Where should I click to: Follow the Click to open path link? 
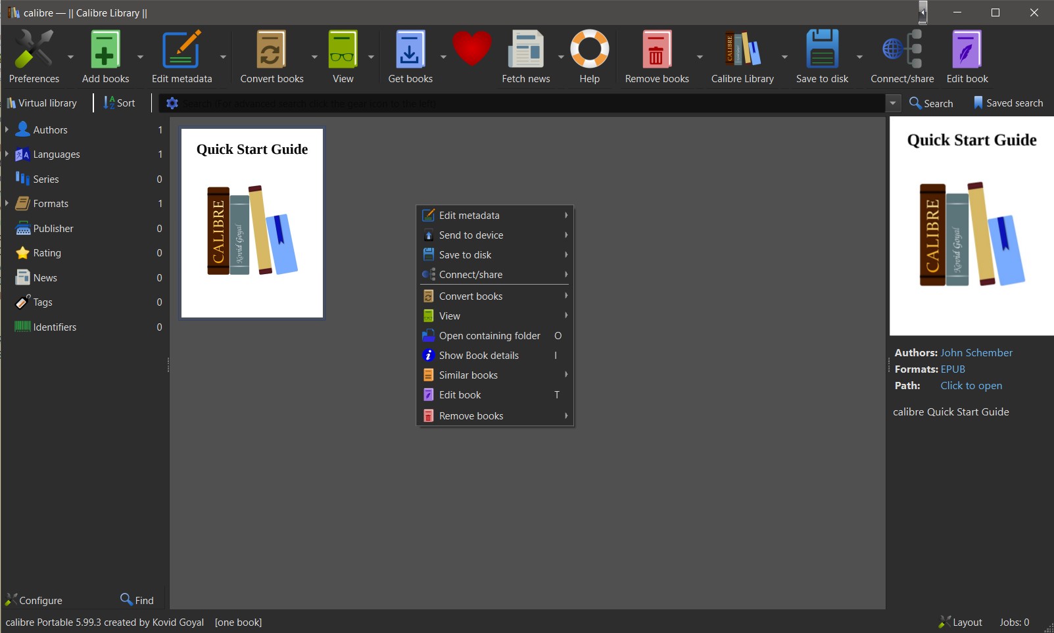(971, 386)
